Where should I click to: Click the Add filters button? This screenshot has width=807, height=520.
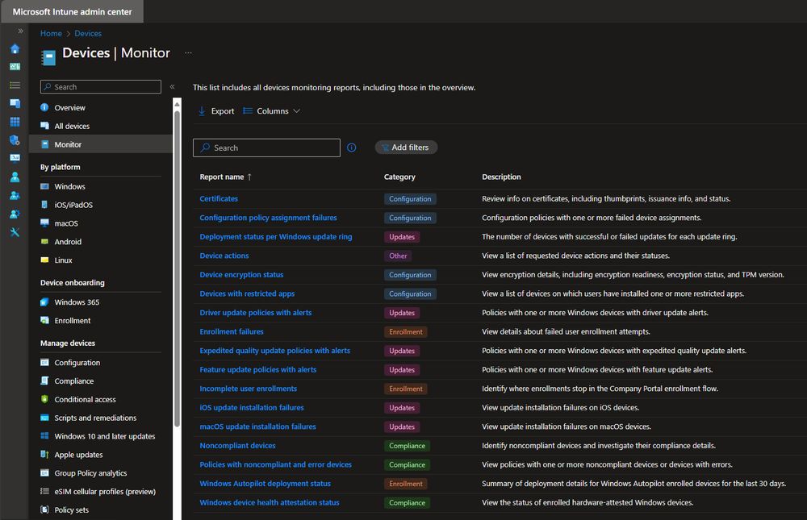click(x=407, y=148)
